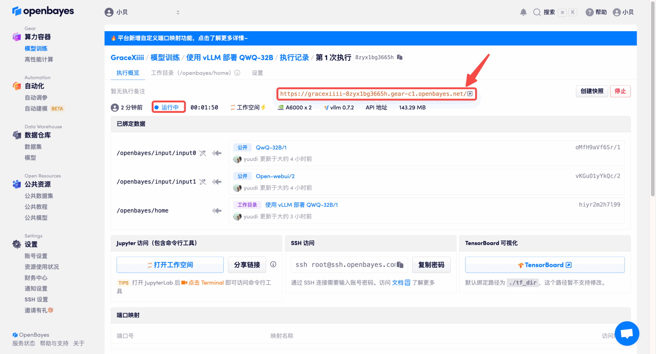Click the yuudi avatar under QwQ-32B/1
Image resolution: width=656 pixels, height=354 pixels.
pos(237,159)
